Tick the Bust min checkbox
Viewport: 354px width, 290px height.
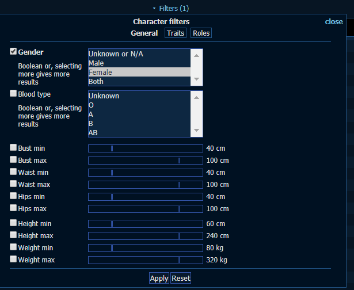coord(13,148)
